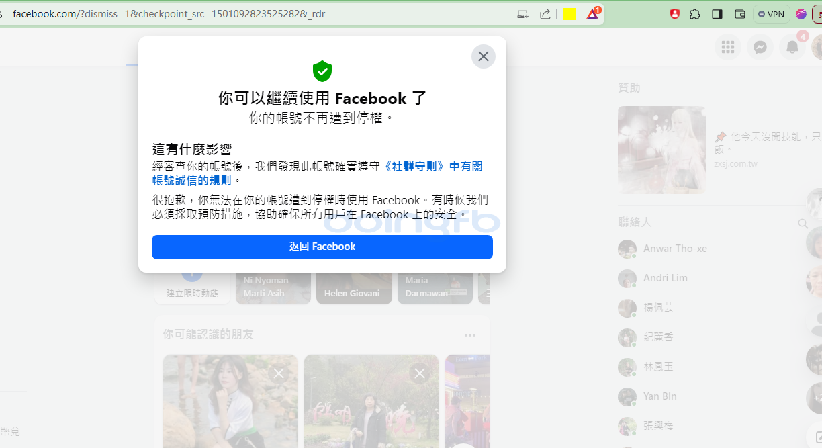Open the 《社群守則》中有關帳號誠信的規則 link

pos(317,173)
